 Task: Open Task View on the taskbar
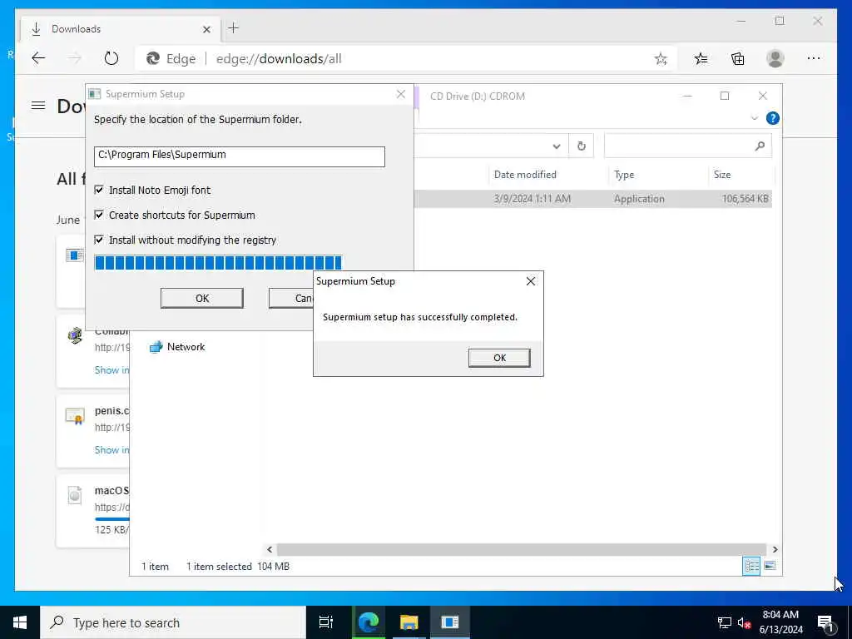pos(326,622)
